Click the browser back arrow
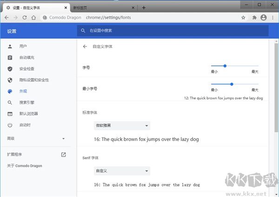This screenshot has width=279, height=197. (x=7, y=18)
